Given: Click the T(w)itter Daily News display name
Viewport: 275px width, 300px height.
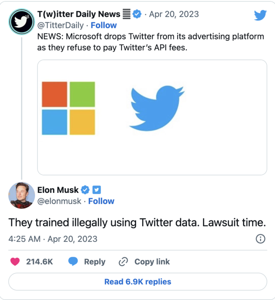Looking at the screenshot, I should pos(79,15).
